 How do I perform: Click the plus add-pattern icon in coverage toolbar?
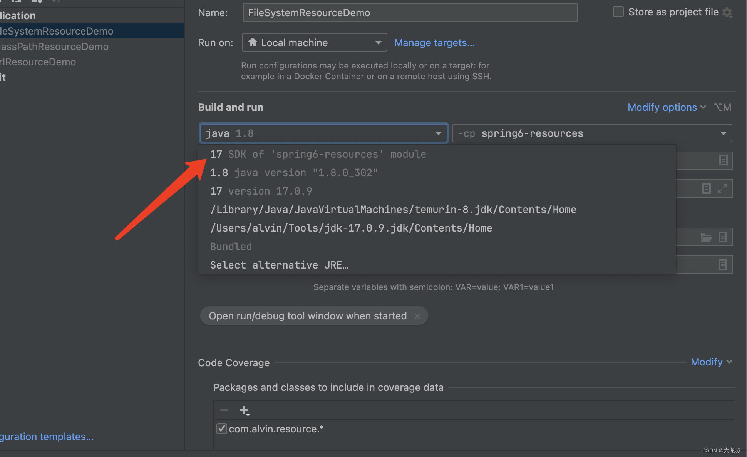coord(245,411)
